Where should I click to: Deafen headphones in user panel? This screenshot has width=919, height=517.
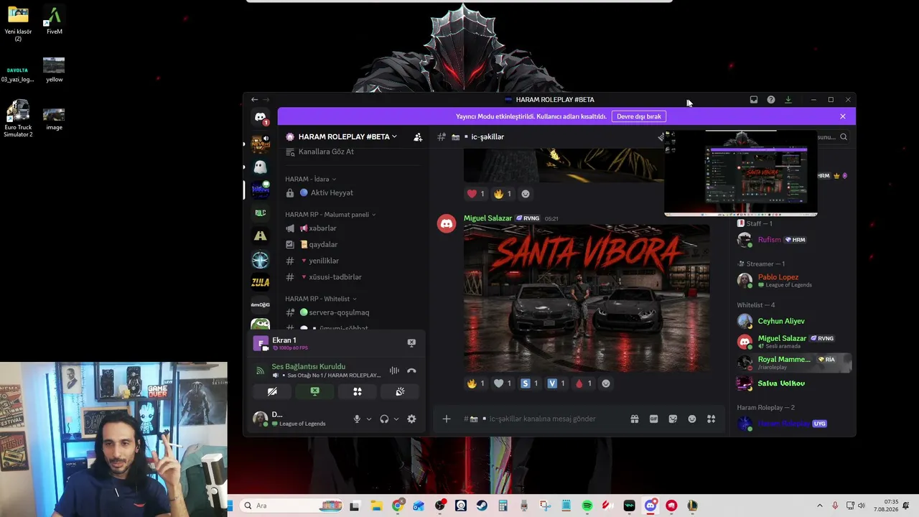384,419
